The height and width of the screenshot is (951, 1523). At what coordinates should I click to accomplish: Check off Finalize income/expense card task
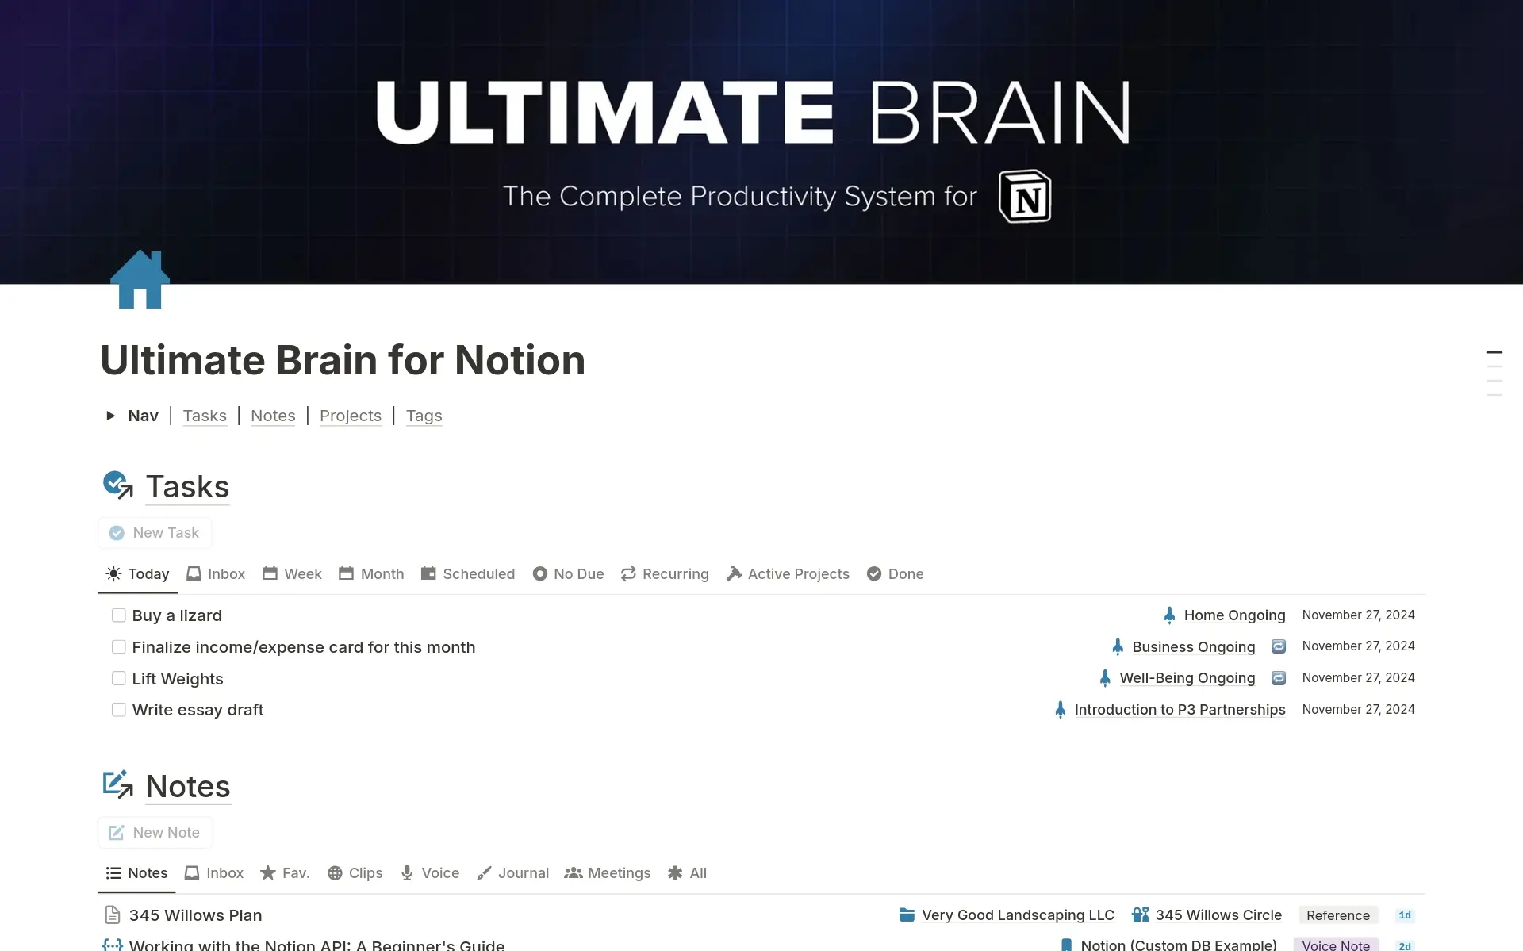119,647
